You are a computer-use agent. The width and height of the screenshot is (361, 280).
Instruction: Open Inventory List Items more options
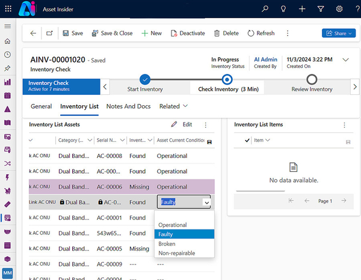[x=344, y=125]
